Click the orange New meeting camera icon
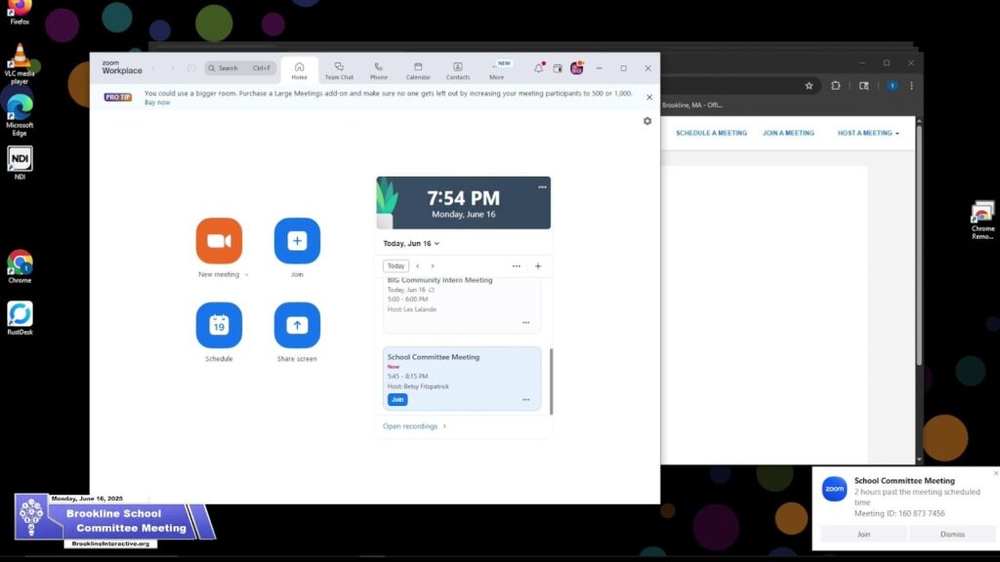This screenshot has width=1000, height=562. click(x=219, y=241)
